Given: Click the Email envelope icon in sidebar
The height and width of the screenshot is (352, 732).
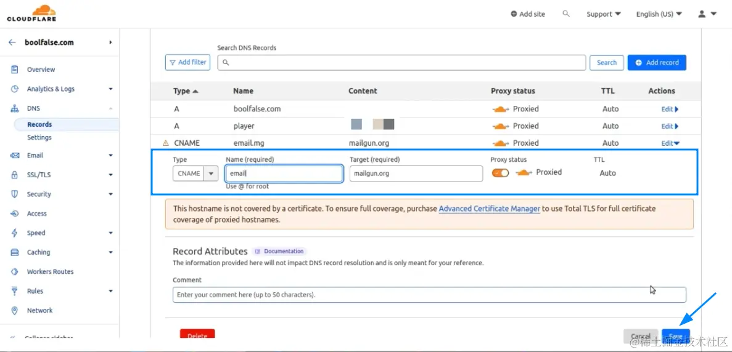Looking at the screenshot, I should click(14, 156).
